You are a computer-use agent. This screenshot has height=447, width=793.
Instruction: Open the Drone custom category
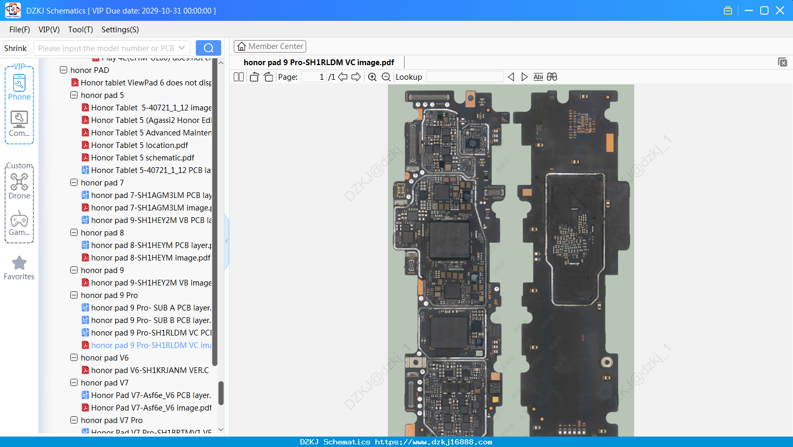[19, 186]
